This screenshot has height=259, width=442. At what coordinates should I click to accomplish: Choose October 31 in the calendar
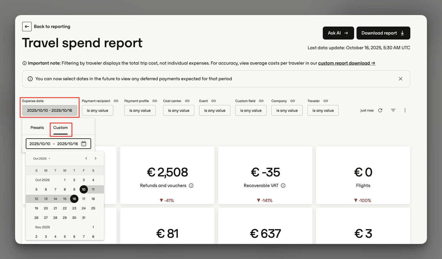[x=84, y=218]
